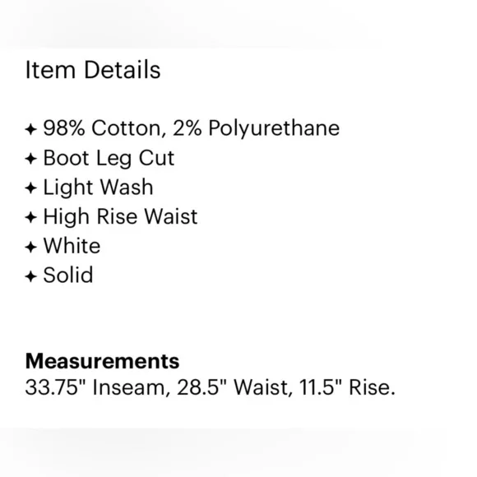The height and width of the screenshot is (477, 477).
Task: Click the Solid pattern detail
Action: click(67, 275)
